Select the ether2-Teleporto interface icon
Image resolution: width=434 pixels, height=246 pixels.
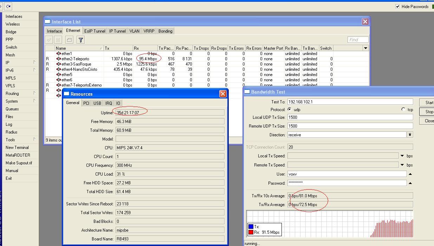pos(58,59)
